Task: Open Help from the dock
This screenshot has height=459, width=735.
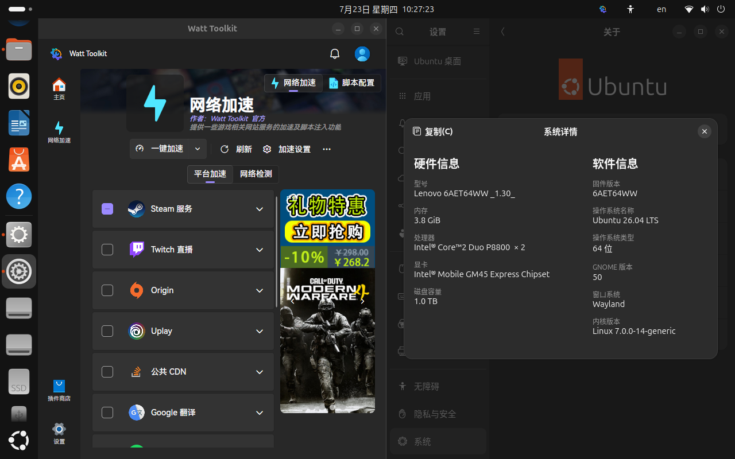Action: [x=19, y=197]
